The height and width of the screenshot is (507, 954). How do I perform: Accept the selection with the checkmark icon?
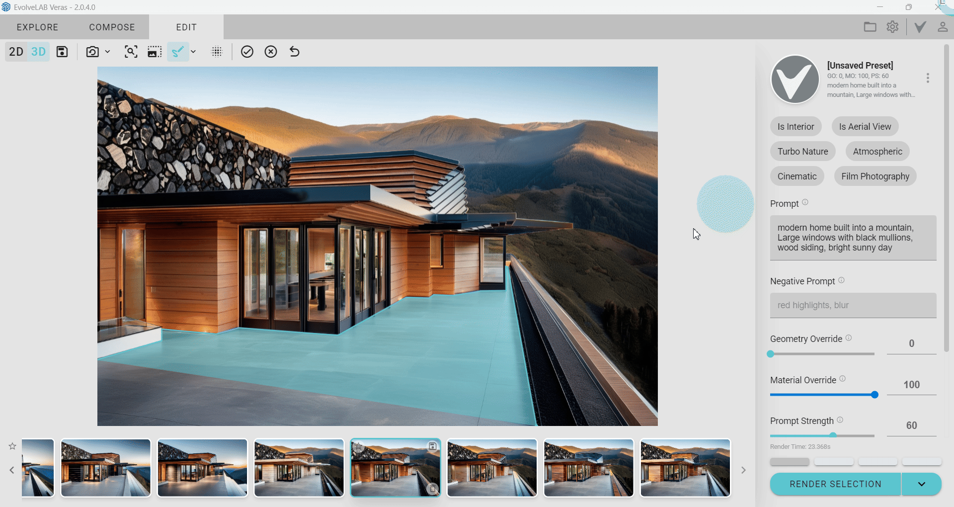tap(247, 52)
